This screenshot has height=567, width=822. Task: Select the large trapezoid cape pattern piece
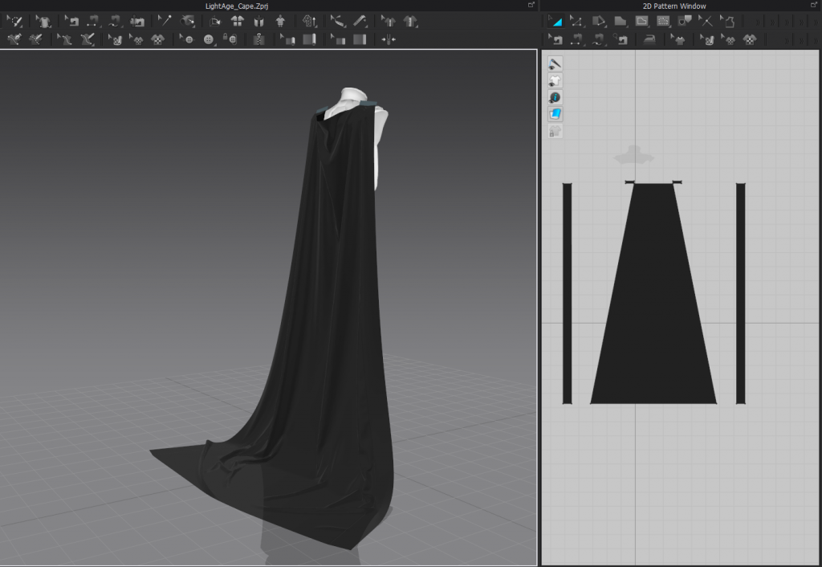653,305
